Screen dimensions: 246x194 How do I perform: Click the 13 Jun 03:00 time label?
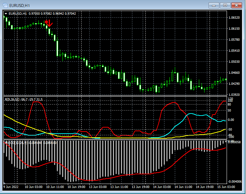click(x=98, y=187)
